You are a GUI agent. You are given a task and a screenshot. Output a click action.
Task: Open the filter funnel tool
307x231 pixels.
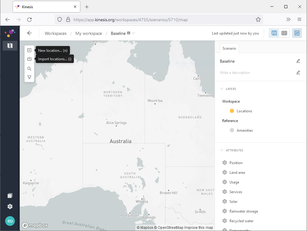tap(29, 77)
